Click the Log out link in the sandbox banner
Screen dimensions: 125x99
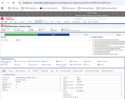[x=95, y=13]
